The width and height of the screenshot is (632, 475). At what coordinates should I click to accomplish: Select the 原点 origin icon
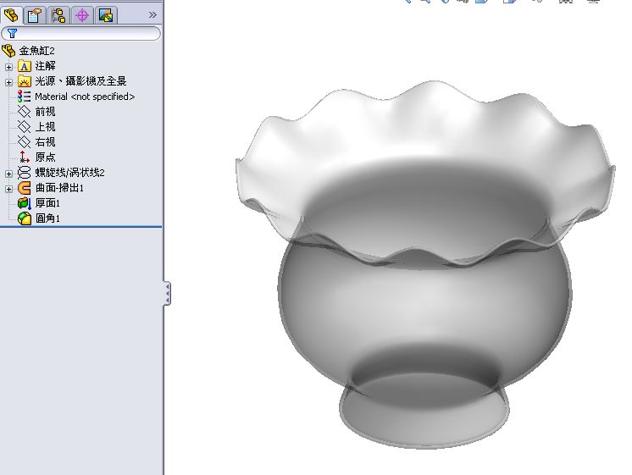pyautogui.click(x=25, y=157)
